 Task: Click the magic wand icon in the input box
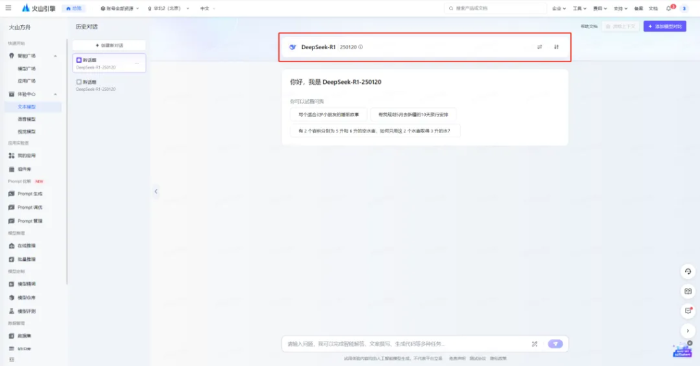coord(535,343)
